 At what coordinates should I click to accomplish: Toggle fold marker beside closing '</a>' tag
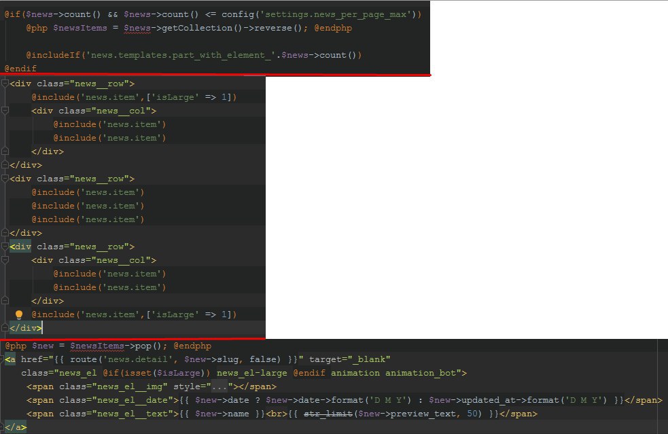[2, 426]
